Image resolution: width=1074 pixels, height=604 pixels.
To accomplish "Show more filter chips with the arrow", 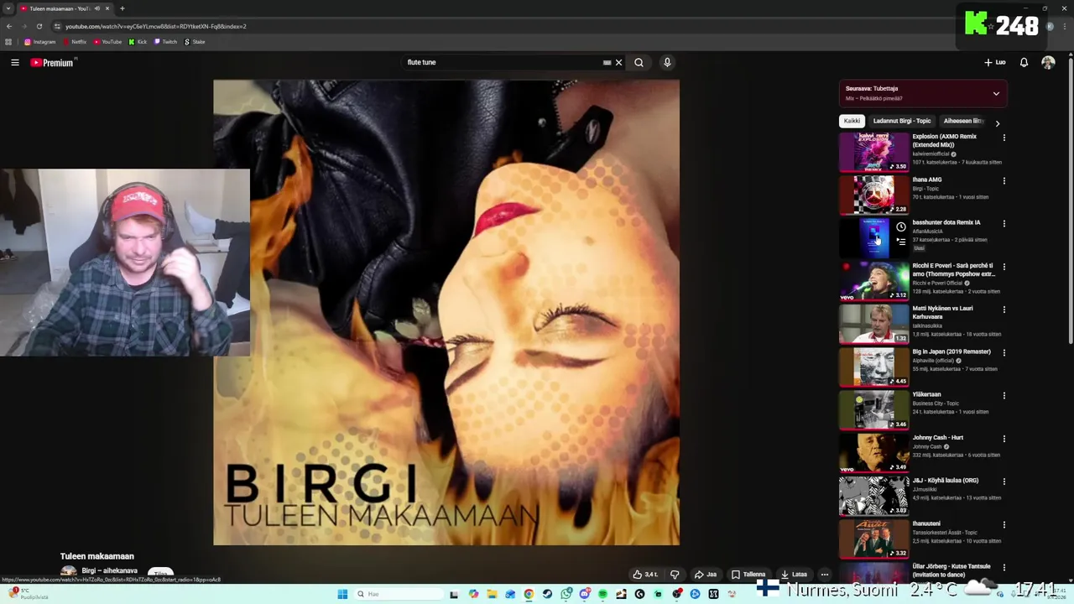I will coord(997,123).
